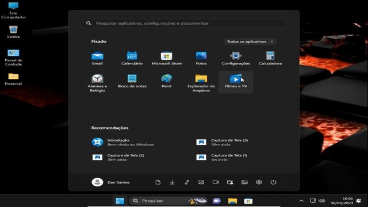Open the Paint app
The height and width of the screenshot is (207, 368).
click(166, 81)
